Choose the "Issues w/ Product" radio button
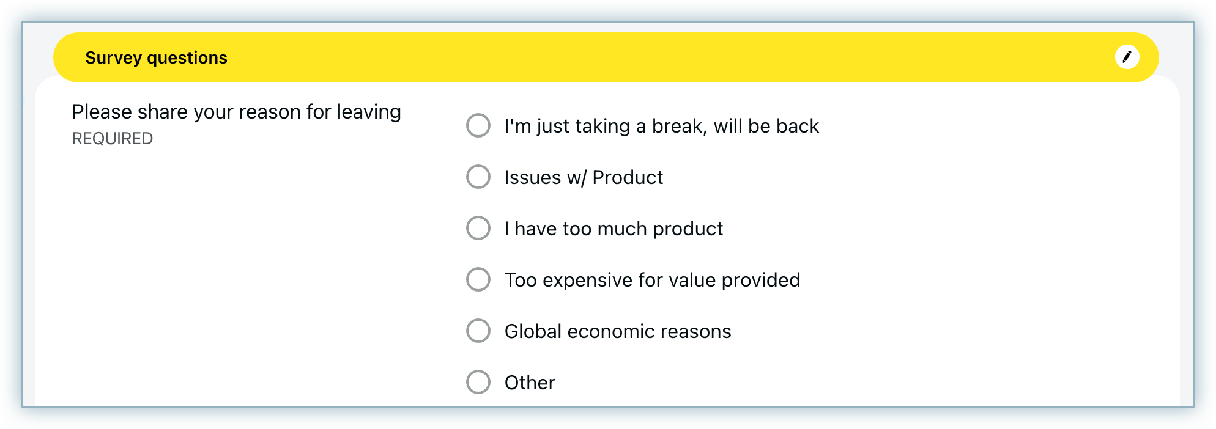Image resolution: width=1216 pixels, height=429 pixels. [x=478, y=177]
